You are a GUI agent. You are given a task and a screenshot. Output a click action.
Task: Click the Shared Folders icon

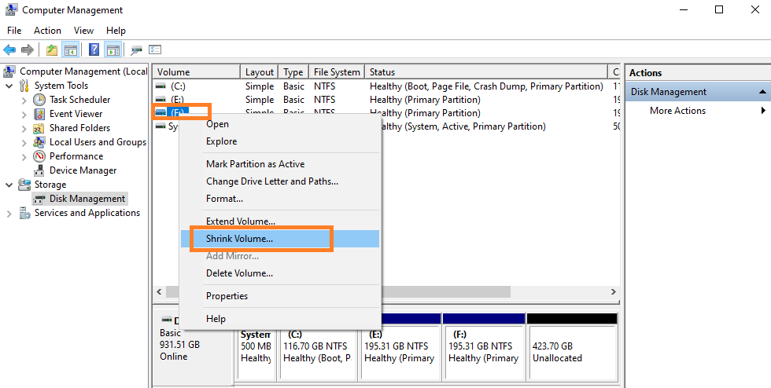[x=39, y=128]
